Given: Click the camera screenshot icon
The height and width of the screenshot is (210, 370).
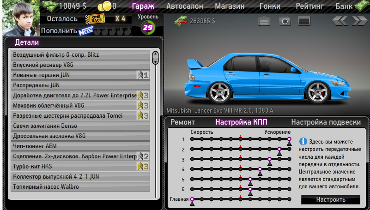Looking at the screenshot, I should click(285, 21).
